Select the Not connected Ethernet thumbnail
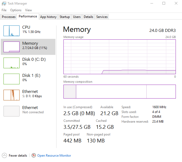 click(x=12, y=111)
